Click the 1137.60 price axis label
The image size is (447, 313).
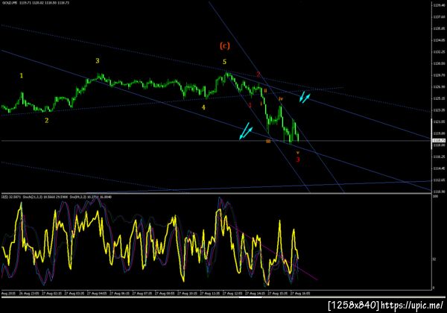coord(439,17)
